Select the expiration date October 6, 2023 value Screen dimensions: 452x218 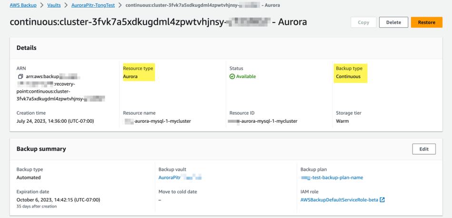58,199
